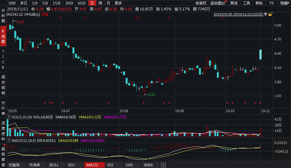Click the MACD:0.03843 value
The width and height of the screenshot is (291, 168).
point(93,140)
